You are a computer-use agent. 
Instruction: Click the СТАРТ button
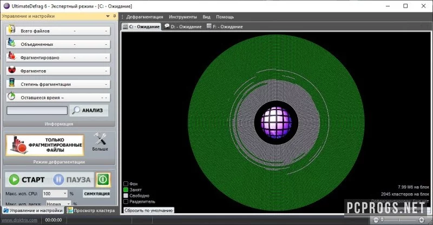pos(27,180)
